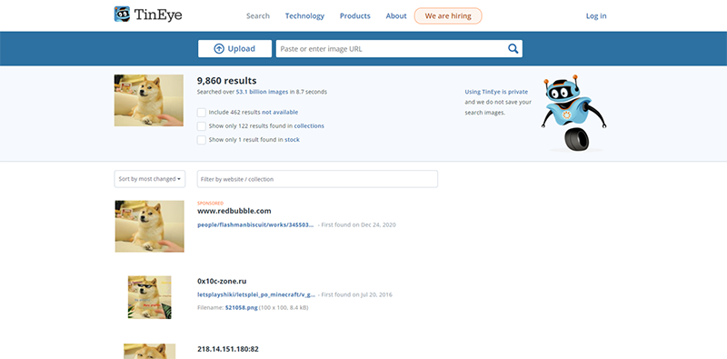This screenshot has width=727, height=359.
Task: Click the First found on Jul 20, 2016 text
Action: point(356,294)
